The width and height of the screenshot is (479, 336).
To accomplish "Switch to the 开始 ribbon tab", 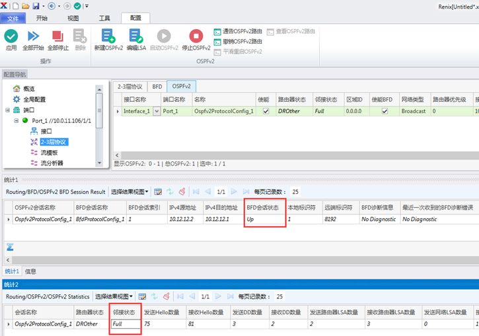I will pyautogui.click(x=42, y=19).
